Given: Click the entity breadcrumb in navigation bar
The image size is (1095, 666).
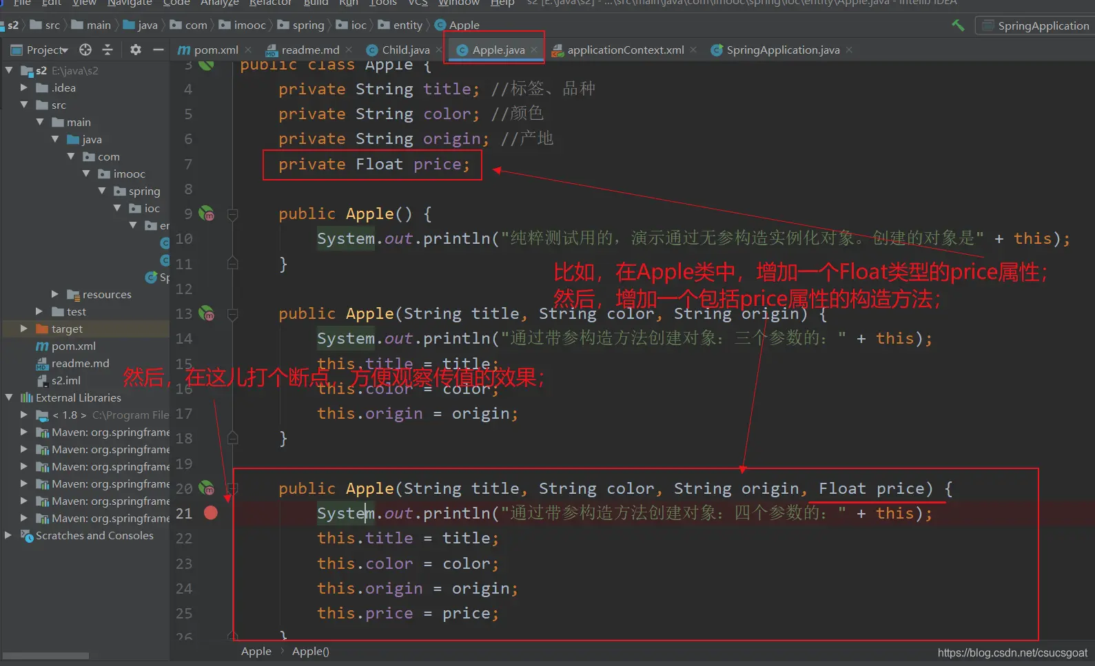Looking at the screenshot, I should (407, 25).
